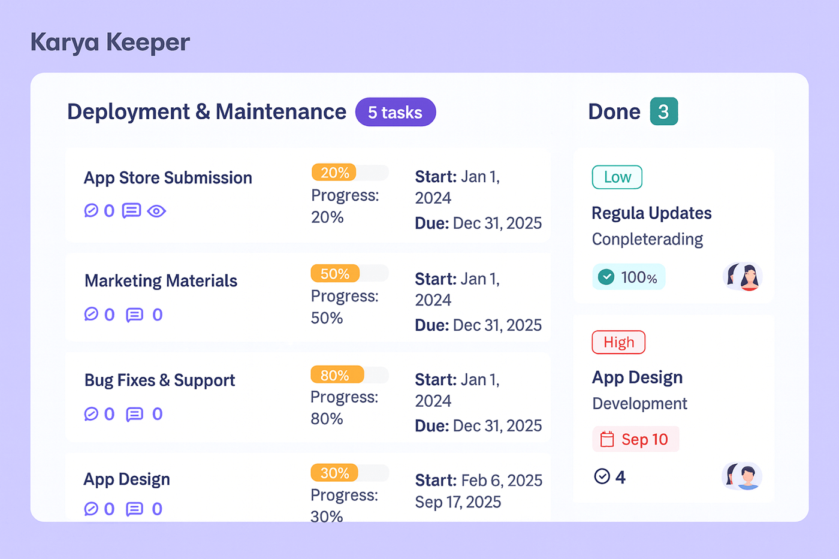Open the comment icon on Marketing Materials
This screenshot has width=839, height=559.
tap(134, 314)
